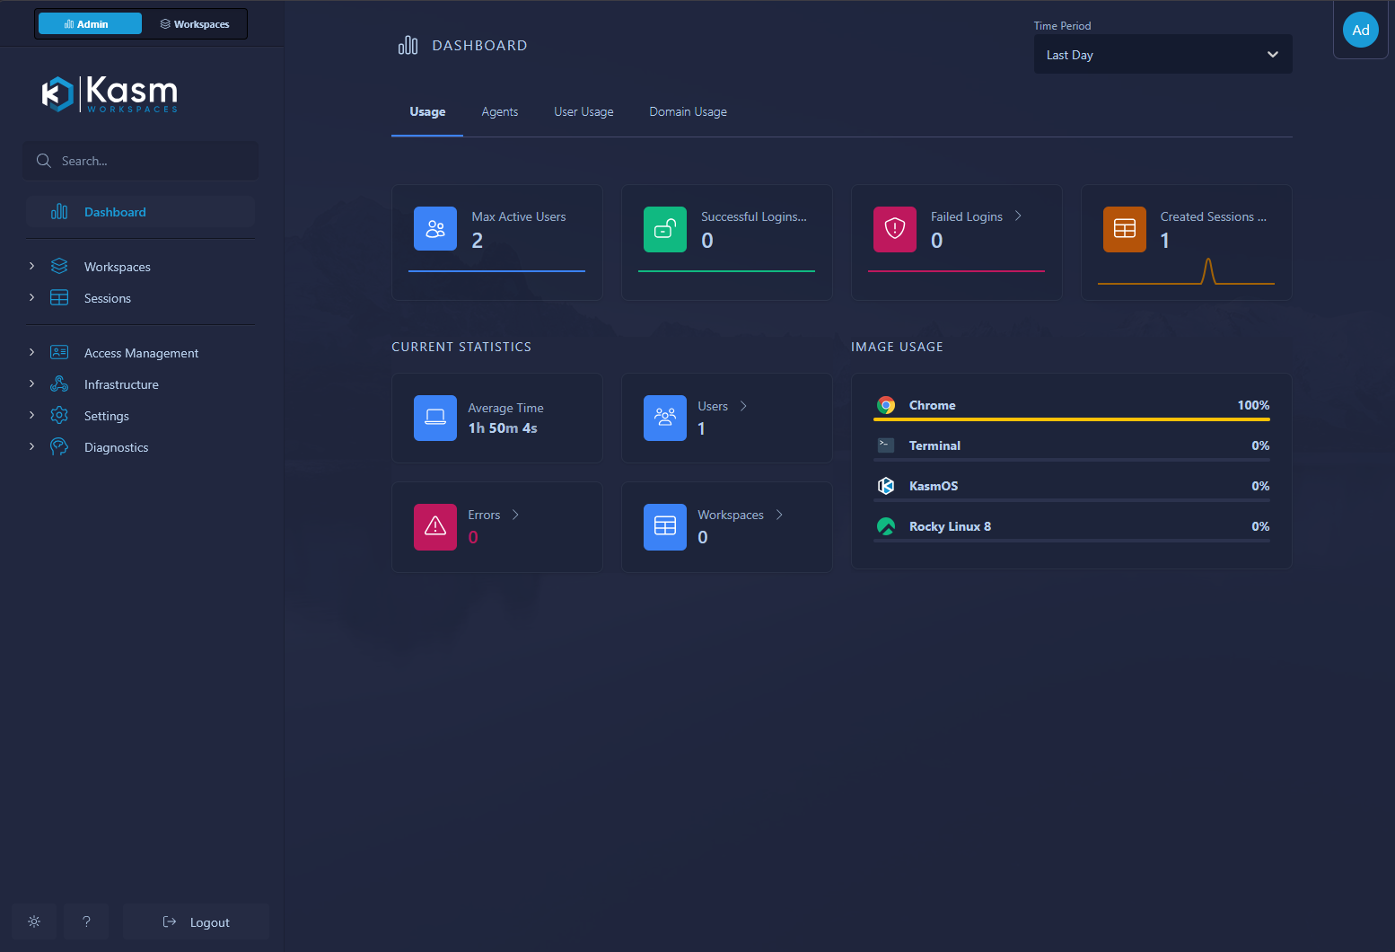Switch to the Agents tab
The width and height of the screenshot is (1395, 952).
[x=499, y=112]
